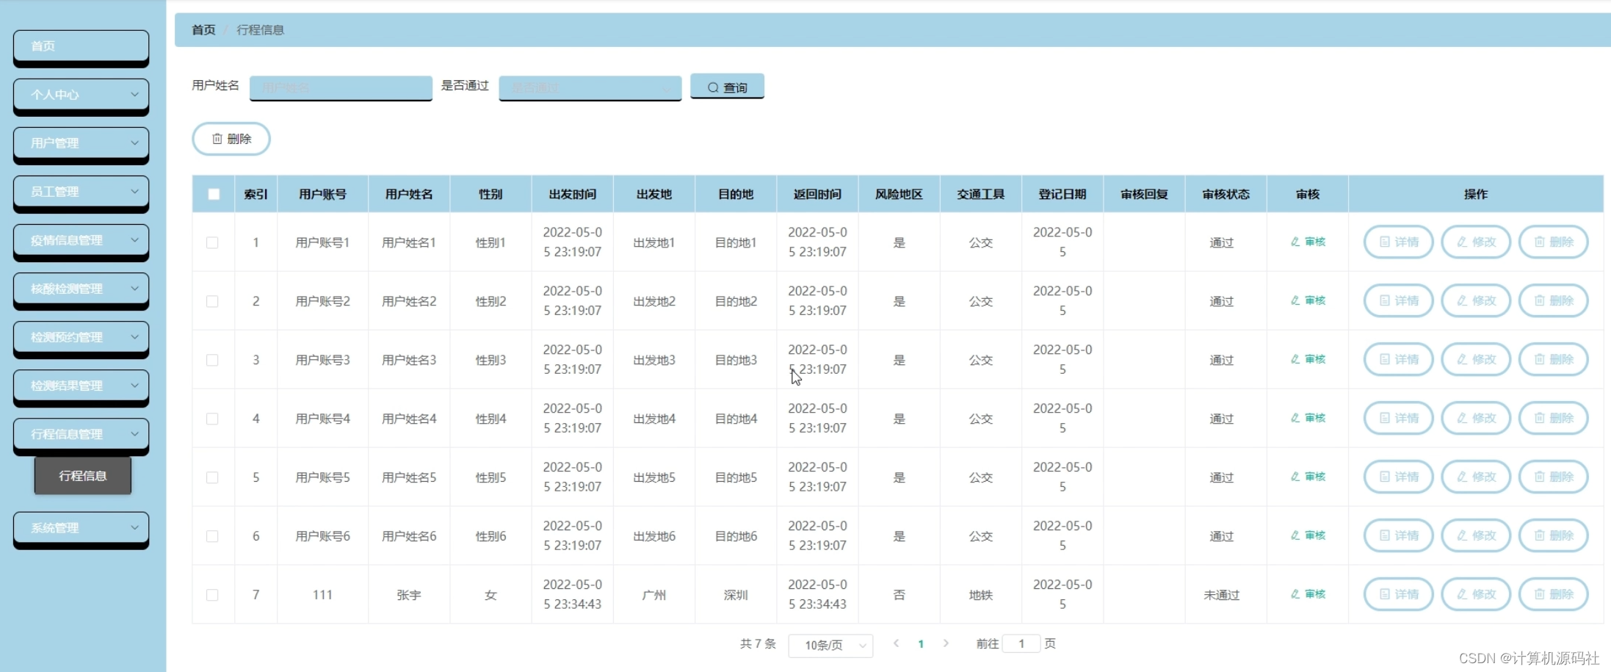Focus the 用户姓名 search field
The width and height of the screenshot is (1611, 672).
[x=341, y=87]
